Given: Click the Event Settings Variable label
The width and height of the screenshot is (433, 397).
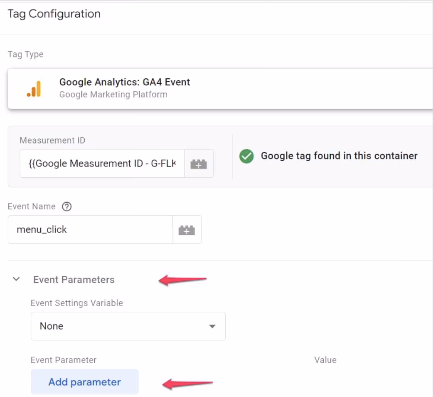Looking at the screenshot, I should coord(77,303).
